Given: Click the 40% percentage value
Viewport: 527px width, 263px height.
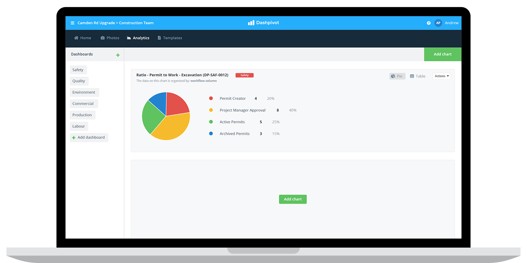Looking at the screenshot, I should pyautogui.click(x=293, y=110).
